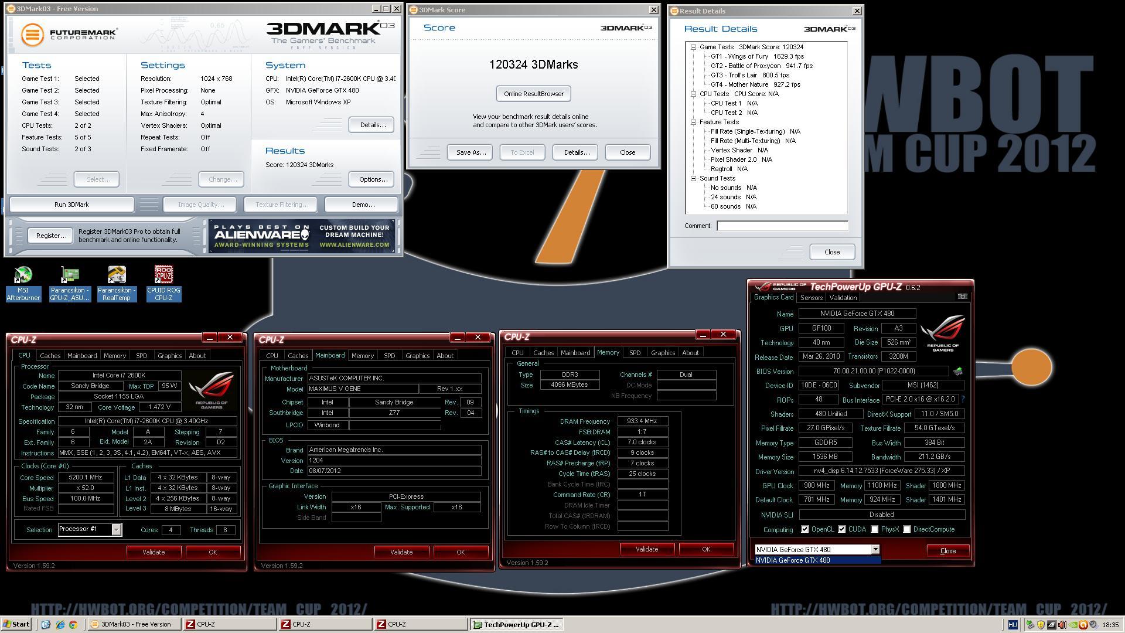Toggle the CUDA checkbox in GPU-Z
This screenshot has height=633, width=1125.
[x=842, y=529]
